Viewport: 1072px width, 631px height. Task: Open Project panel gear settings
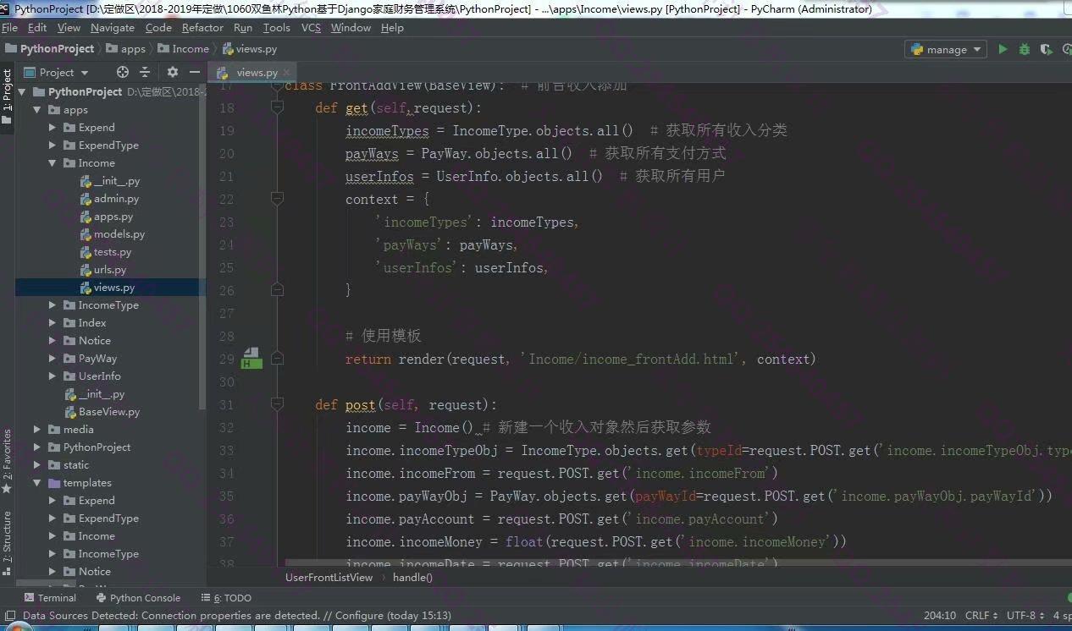point(172,72)
